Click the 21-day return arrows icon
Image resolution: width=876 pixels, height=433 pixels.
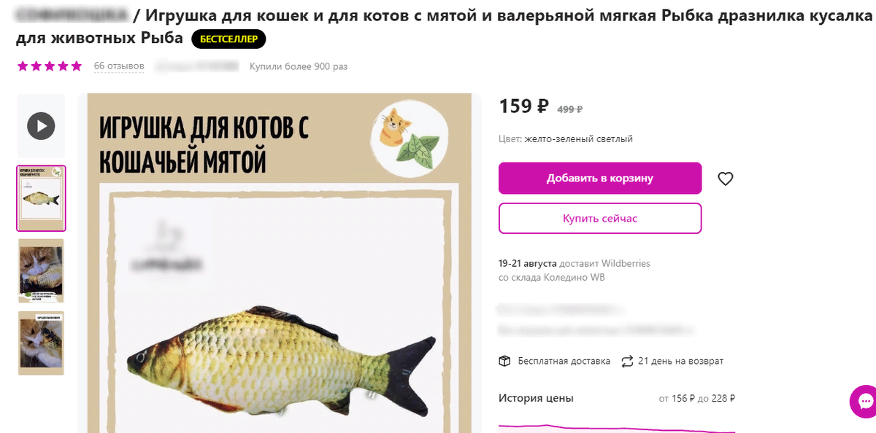pyautogui.click(x=627, y=361)
